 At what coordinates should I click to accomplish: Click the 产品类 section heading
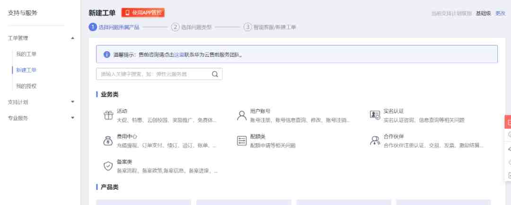[x=109, y=187]
